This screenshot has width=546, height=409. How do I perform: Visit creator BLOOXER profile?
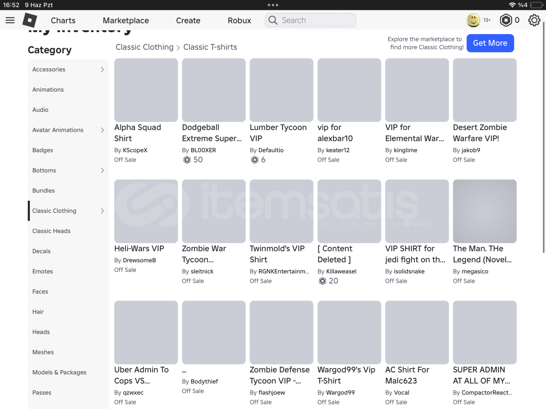(x=203, y=150)
